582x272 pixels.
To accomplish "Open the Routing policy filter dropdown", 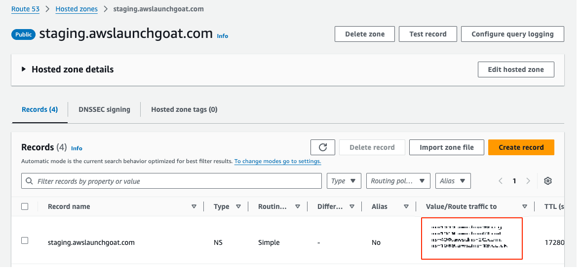I will click(x=398, y=181).
